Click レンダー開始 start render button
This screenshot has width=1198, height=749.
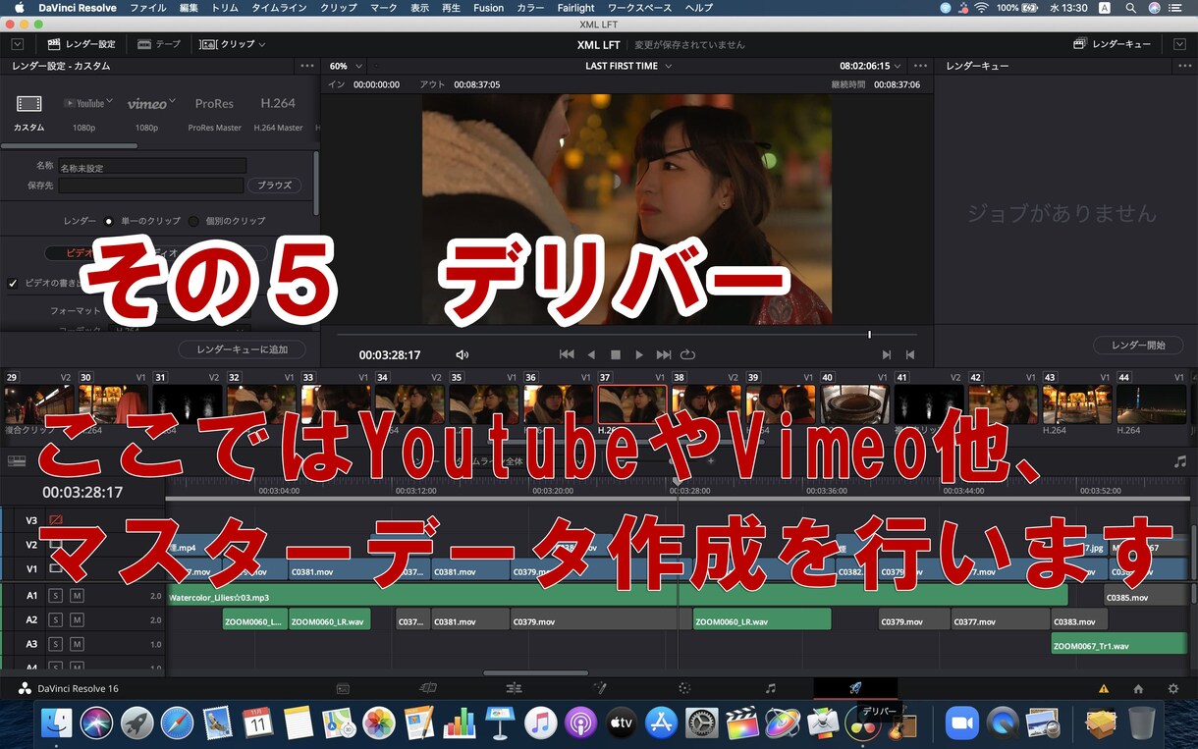coord(1138,346)
